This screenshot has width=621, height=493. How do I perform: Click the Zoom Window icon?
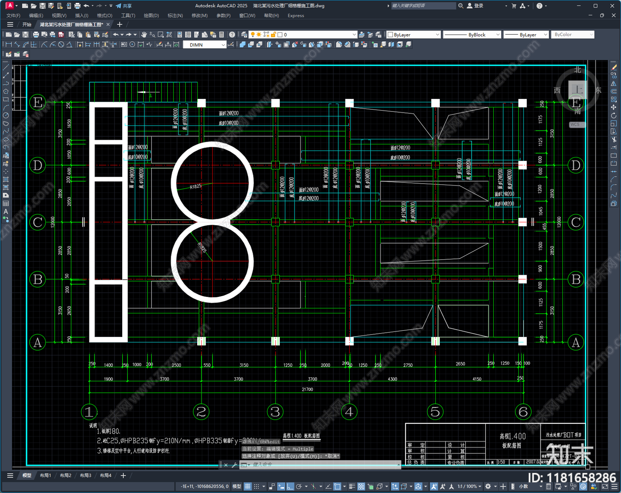tap(161, 35)
